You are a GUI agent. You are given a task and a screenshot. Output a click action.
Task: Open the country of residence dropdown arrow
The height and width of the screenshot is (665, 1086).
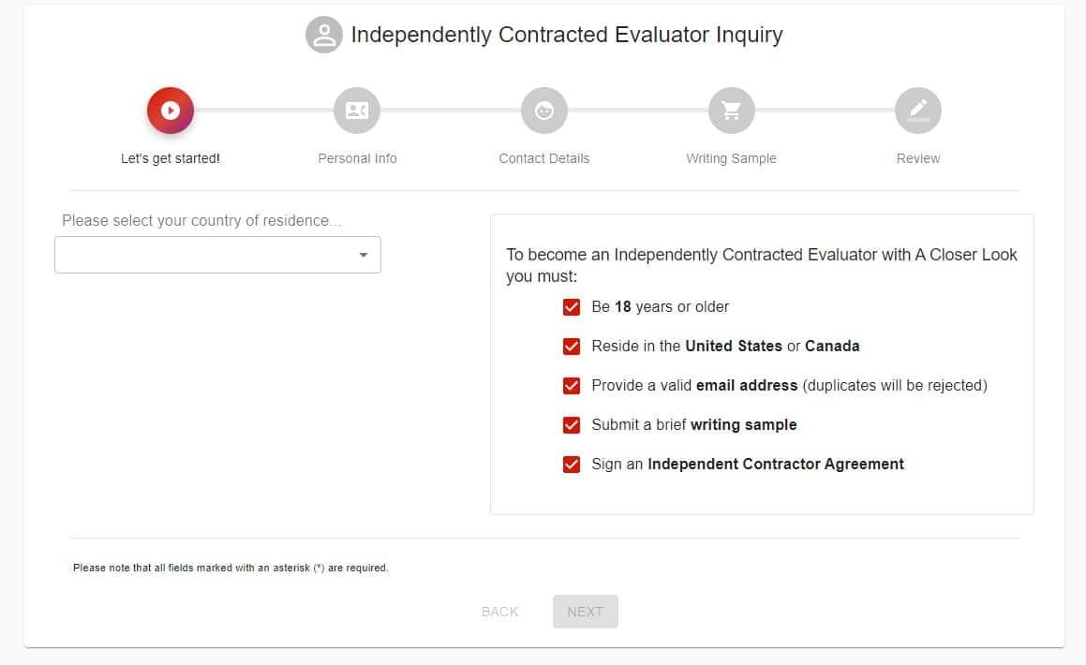(363, 256)
